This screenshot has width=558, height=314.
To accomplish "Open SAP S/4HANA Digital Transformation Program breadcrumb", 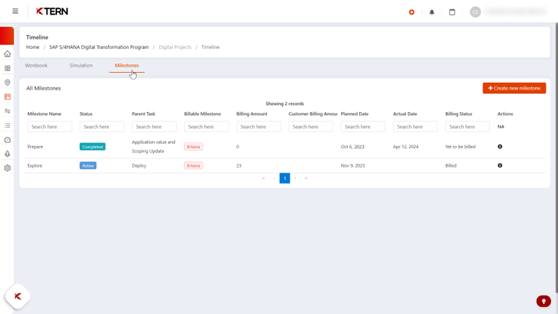I will 99,47.
